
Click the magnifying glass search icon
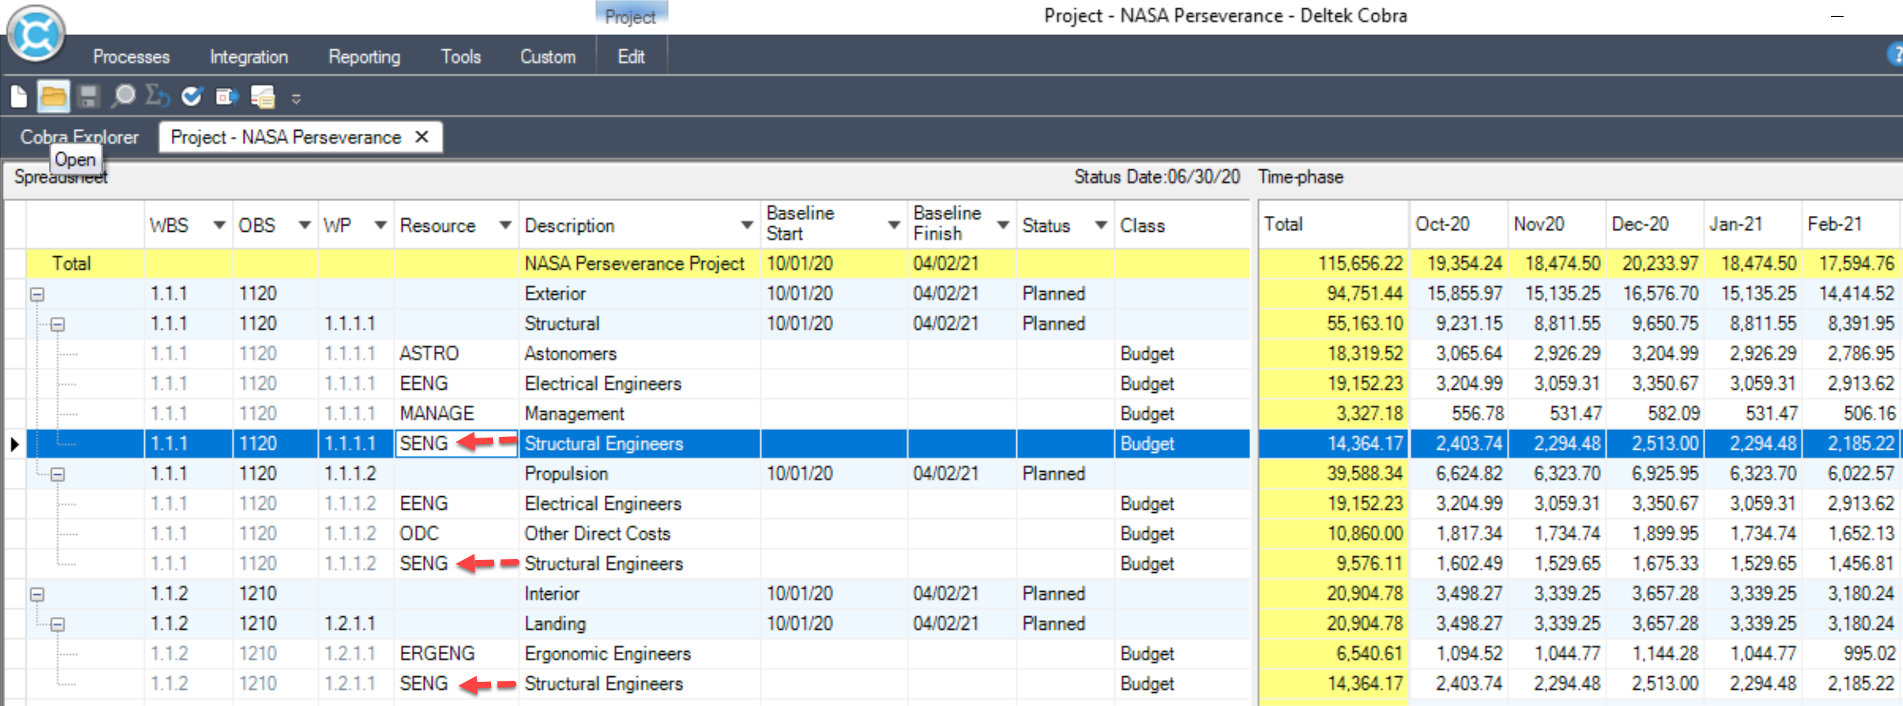123,96
